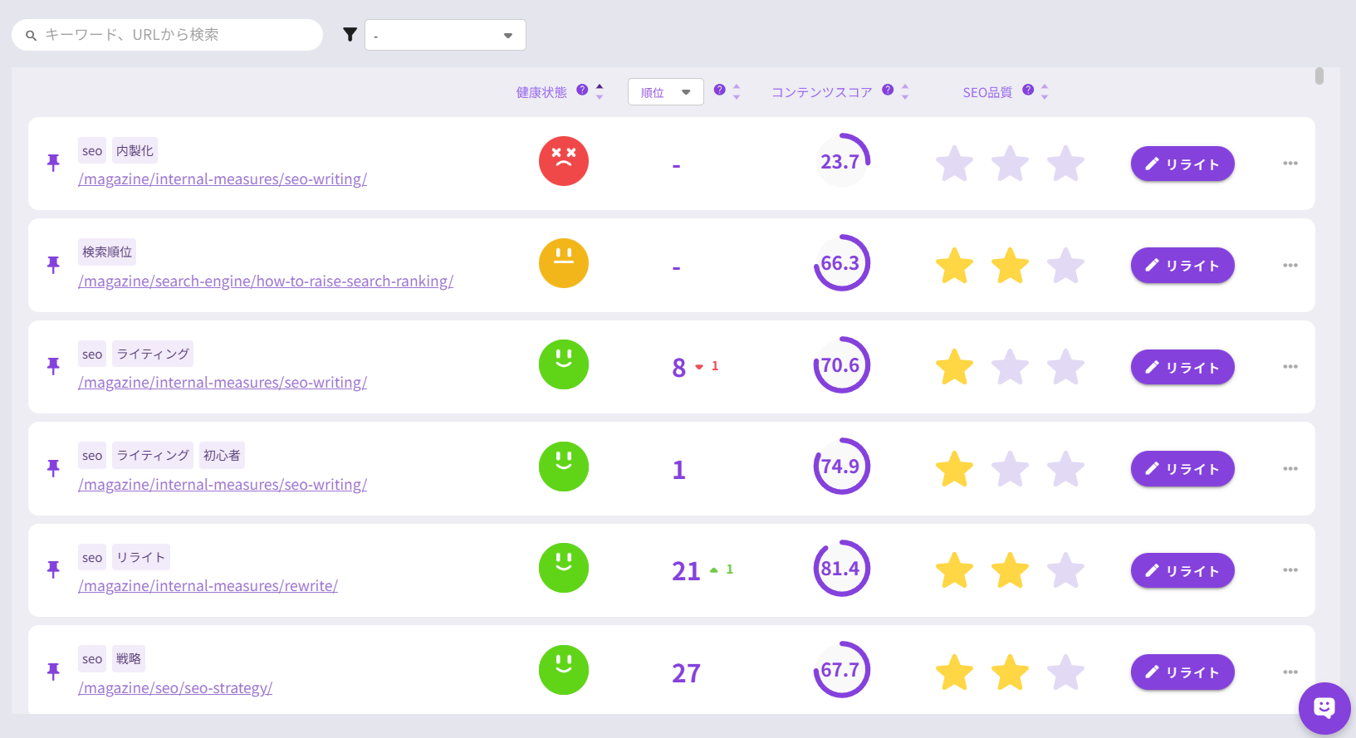The image size is (1356, 738).
Task: Open more options menu for seo 戦略 row
Action: click(1290, 672)
